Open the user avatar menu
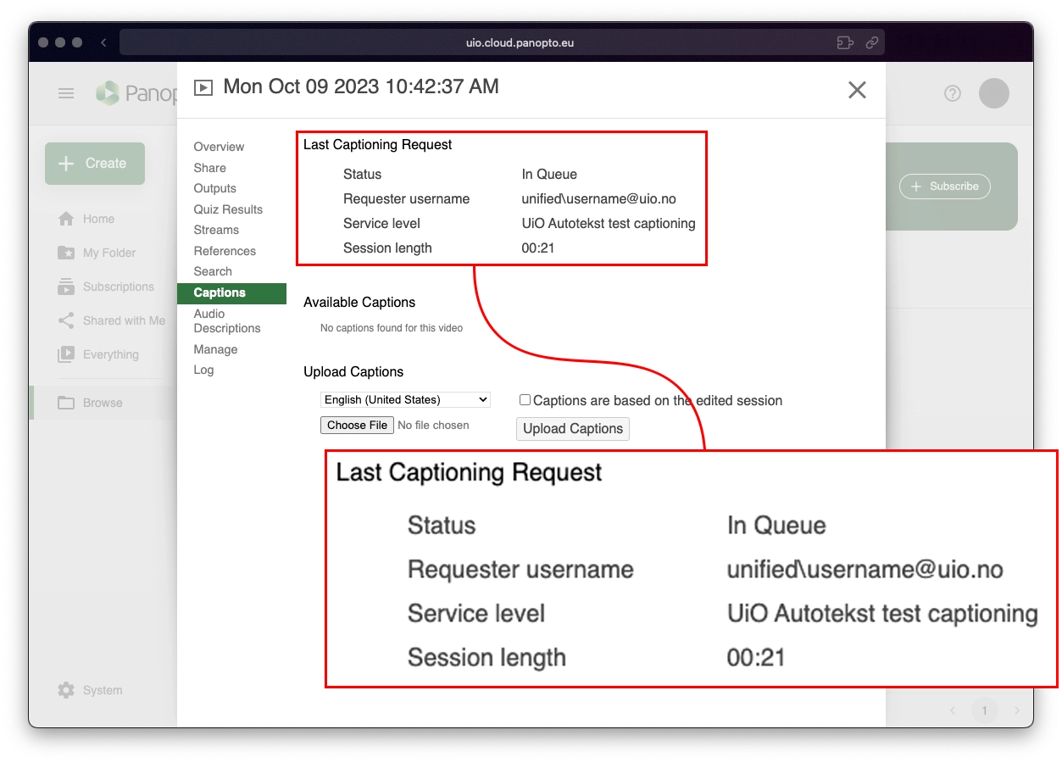 click(x=994, y=93)
